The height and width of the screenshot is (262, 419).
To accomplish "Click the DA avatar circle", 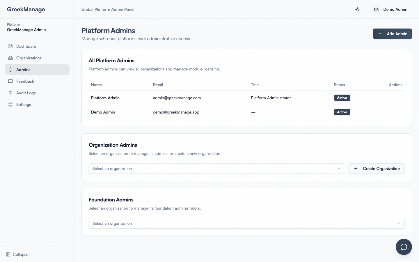I will click(376, 9).
